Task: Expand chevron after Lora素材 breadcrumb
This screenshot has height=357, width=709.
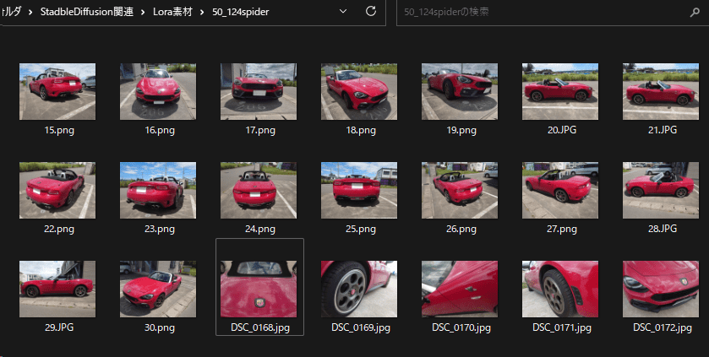Action: point(201,12)
